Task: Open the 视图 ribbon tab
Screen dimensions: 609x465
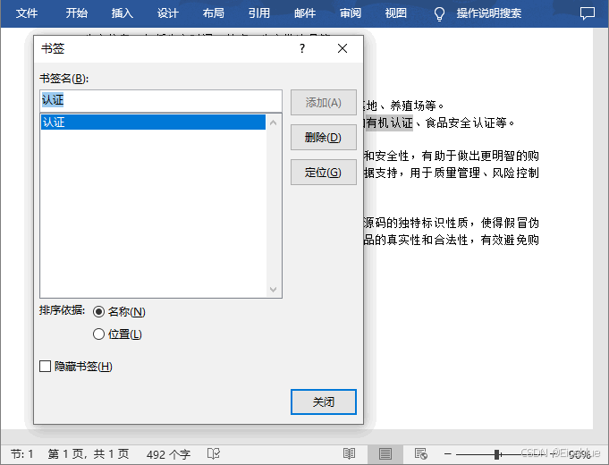Action: pyautogui.click(x=396, y=13)
